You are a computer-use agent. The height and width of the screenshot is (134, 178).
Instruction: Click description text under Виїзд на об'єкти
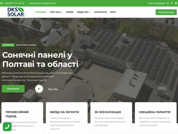click(65, 124)
